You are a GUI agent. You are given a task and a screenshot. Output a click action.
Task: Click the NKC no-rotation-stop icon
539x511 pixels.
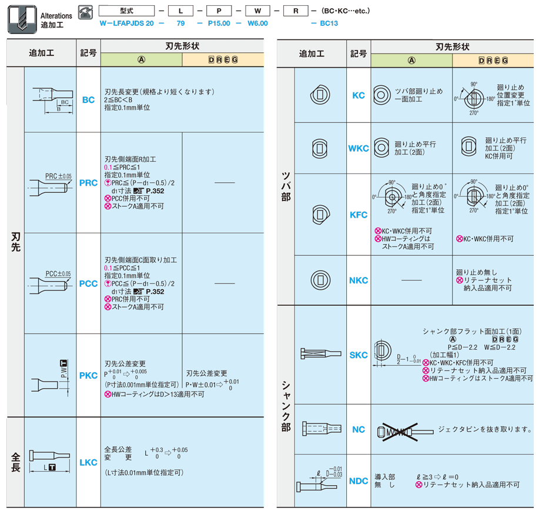pos(320,279)
